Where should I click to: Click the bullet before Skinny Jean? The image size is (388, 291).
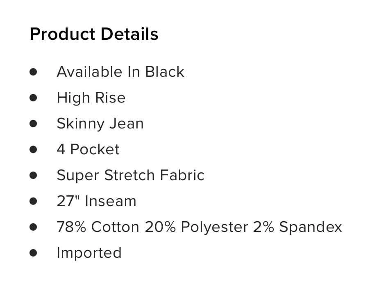(34, 124)
